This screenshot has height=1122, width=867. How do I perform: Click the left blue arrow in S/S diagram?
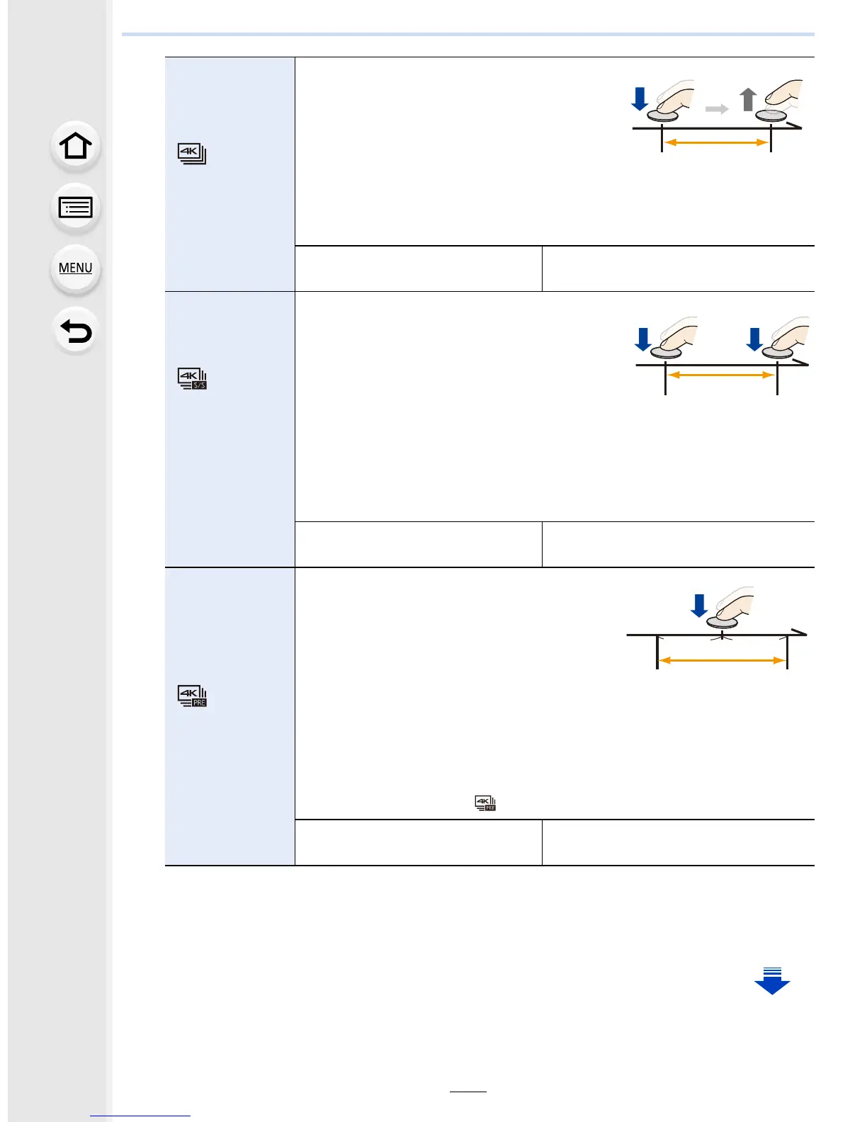[x=642, y=339]
